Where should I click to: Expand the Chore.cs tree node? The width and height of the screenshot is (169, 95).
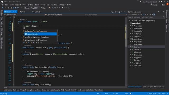pyautogui.click(x=130, y=47)
